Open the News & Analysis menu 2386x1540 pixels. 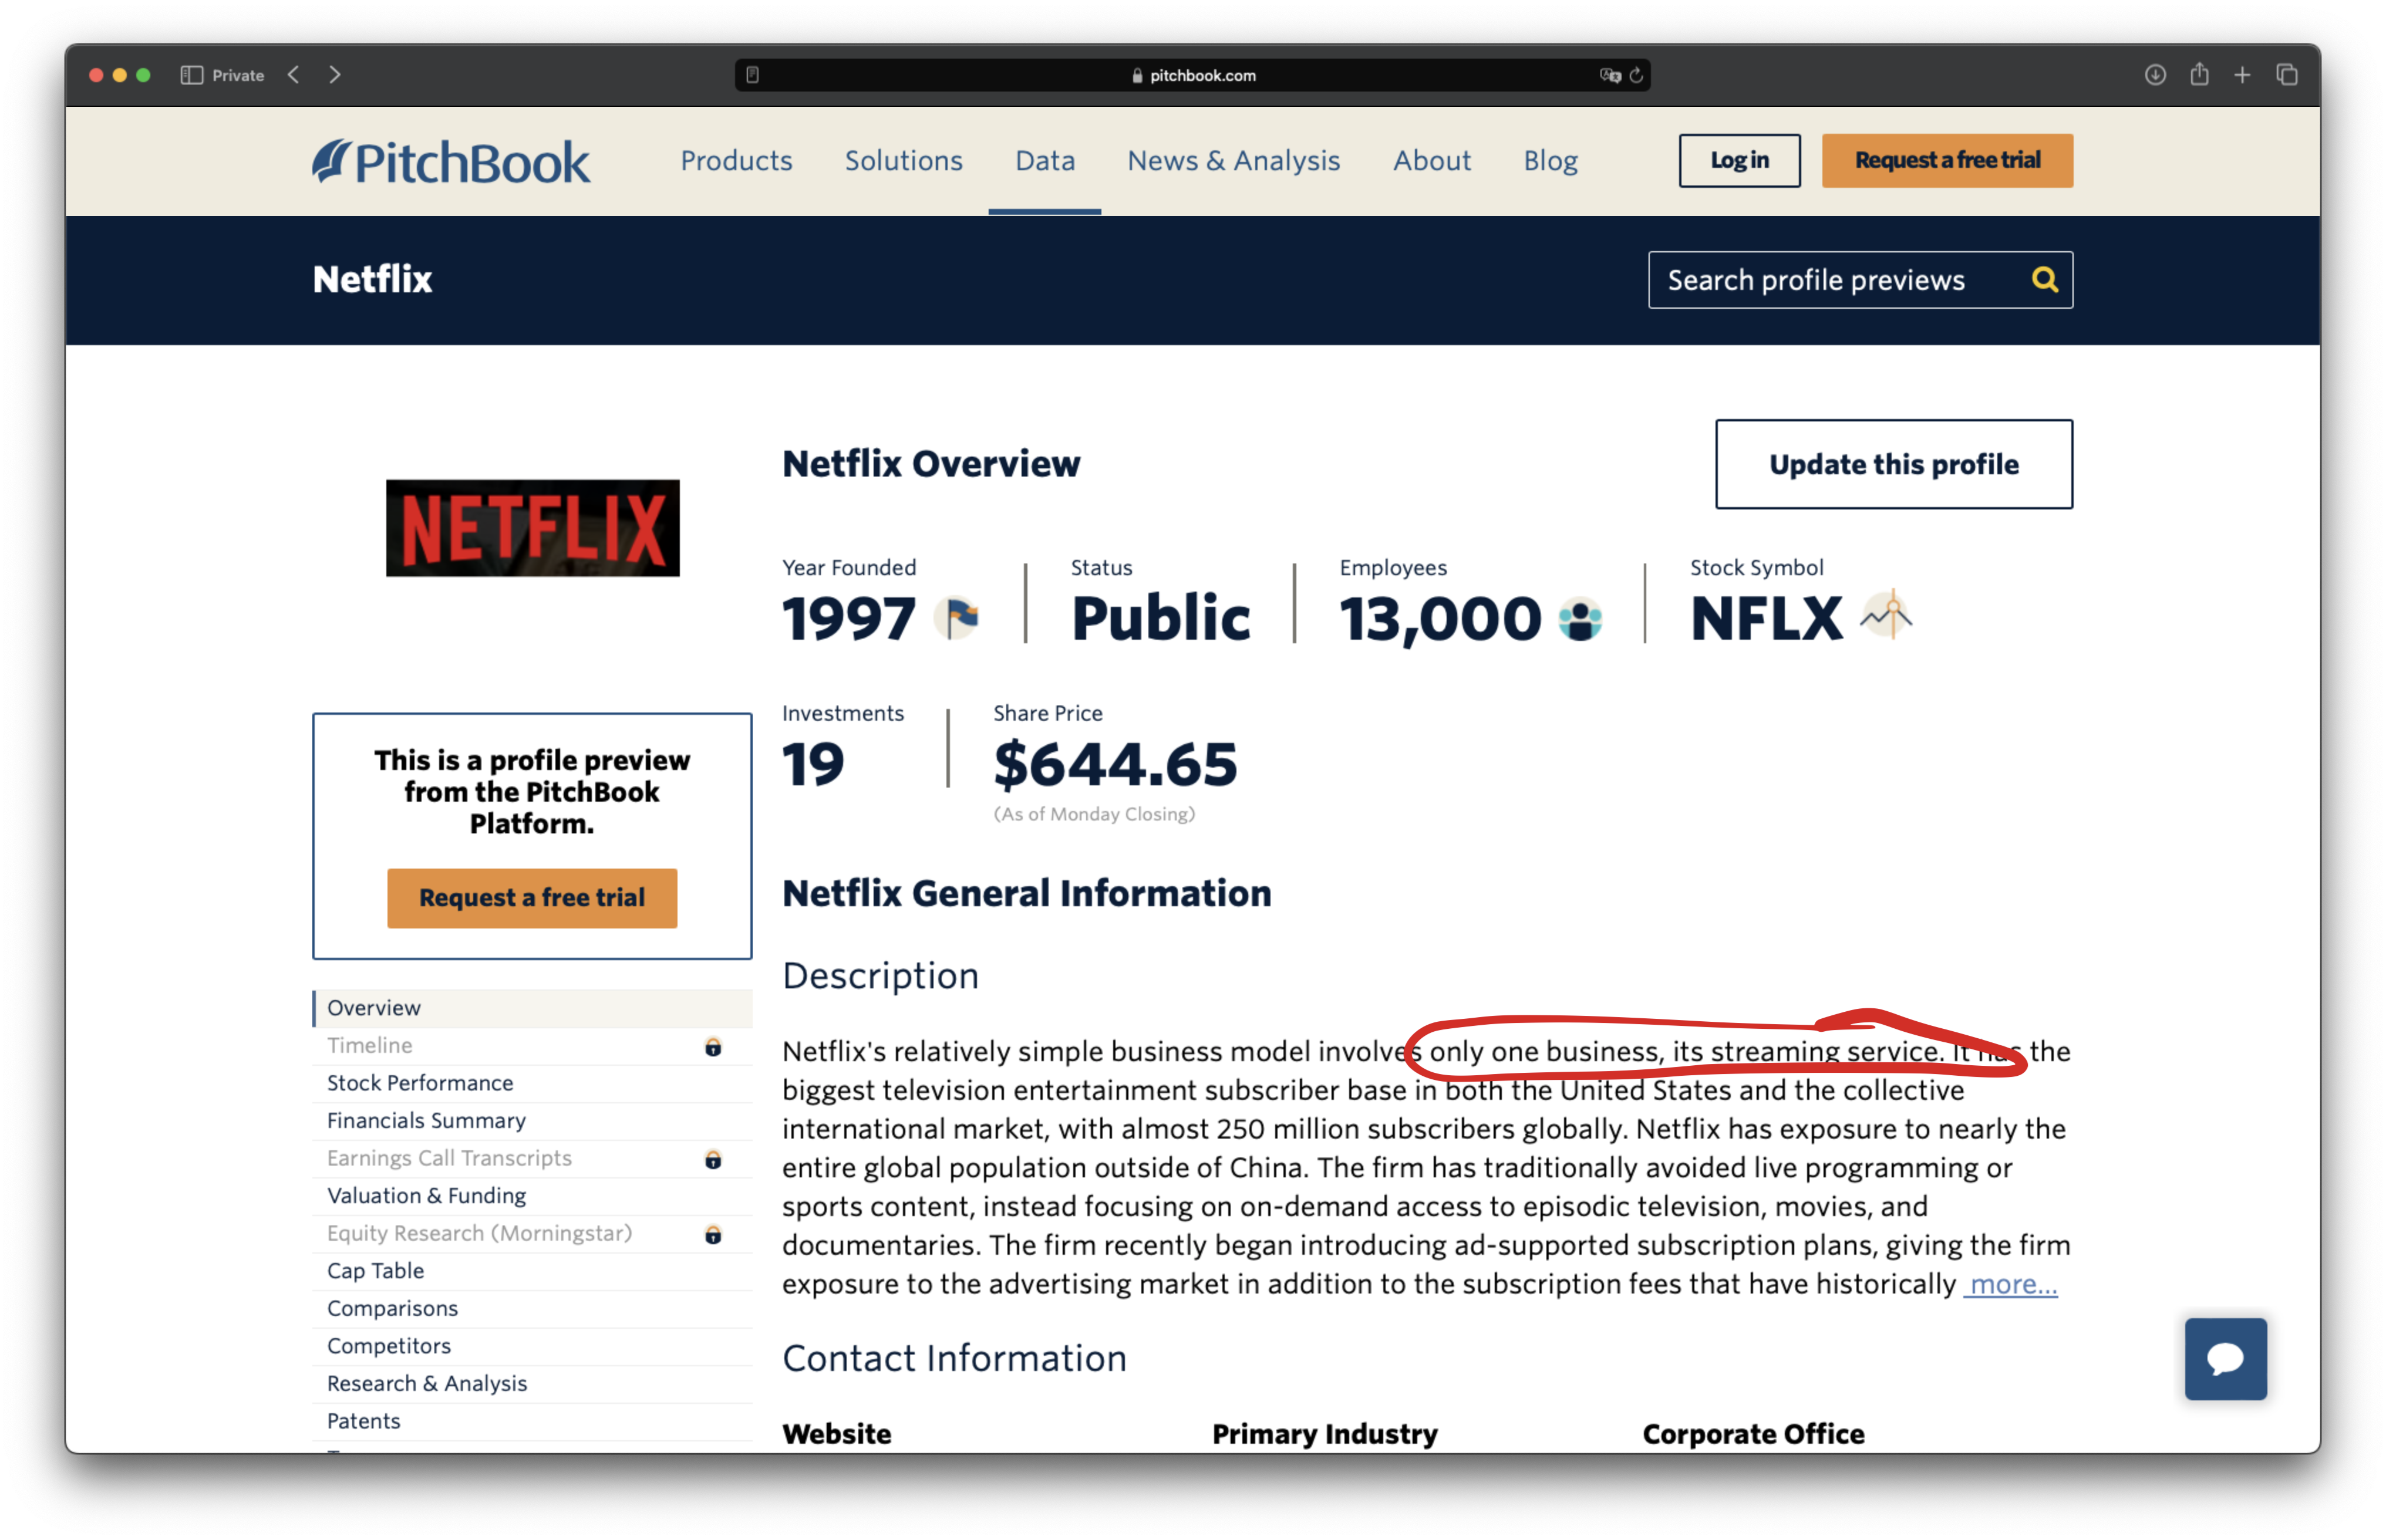[1234, 161]
